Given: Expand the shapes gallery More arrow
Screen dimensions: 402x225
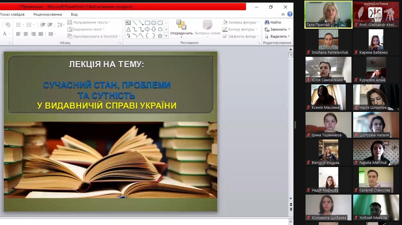Looking at the screenshot, I should tap(166, 36).
